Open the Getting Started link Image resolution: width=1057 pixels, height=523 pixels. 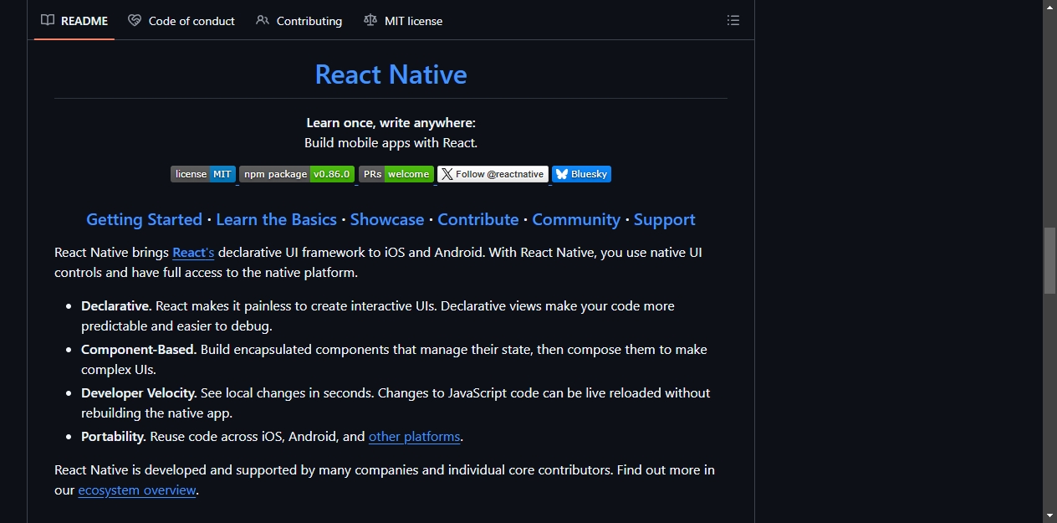(144, 219)
